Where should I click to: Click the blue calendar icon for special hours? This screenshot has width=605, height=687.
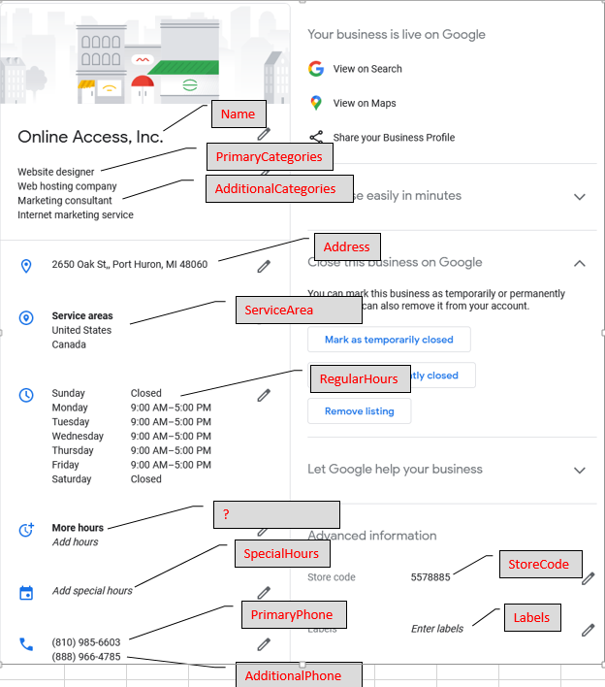[x=26, y=592]
